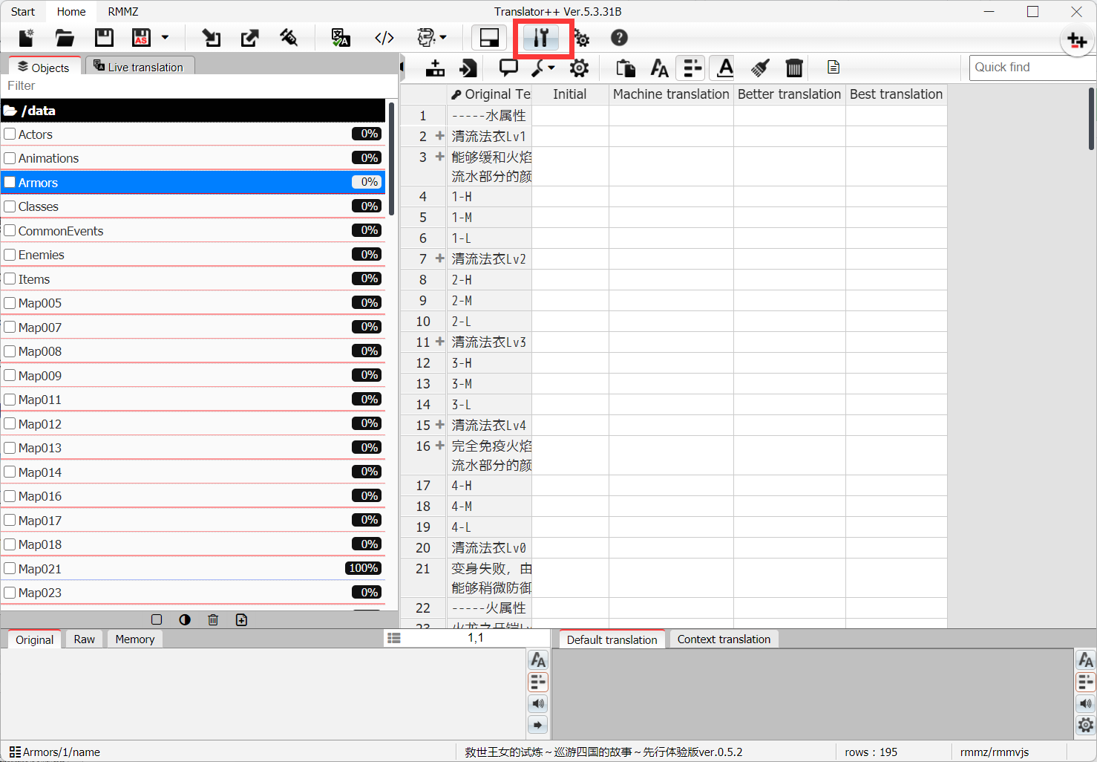1097x762 pixels.
Task: Open the Start menu tab
Action: pos(22,11)
